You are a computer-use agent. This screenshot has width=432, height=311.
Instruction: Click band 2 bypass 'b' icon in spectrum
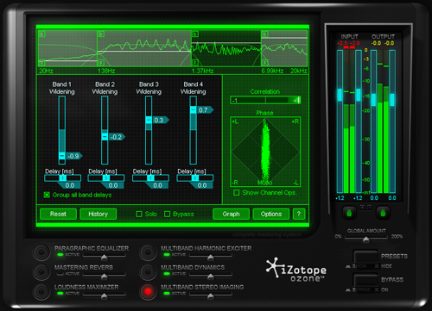coord(101,34)
